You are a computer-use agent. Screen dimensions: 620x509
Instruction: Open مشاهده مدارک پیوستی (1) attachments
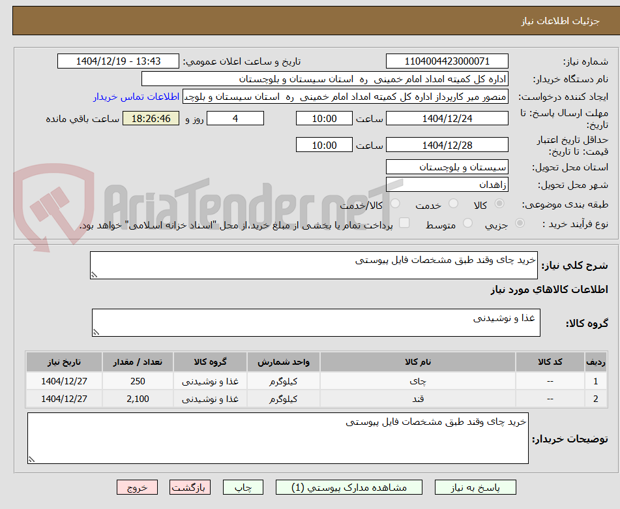point(349,487)
